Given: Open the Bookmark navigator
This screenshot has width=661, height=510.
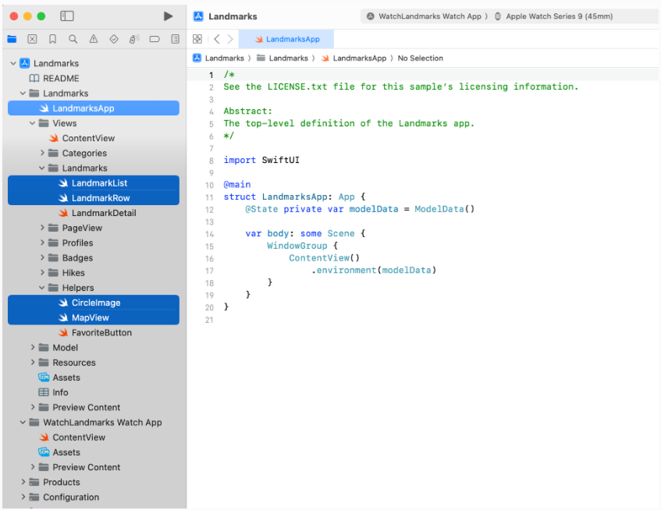Looking at the screenshot, I should [53, 39].
